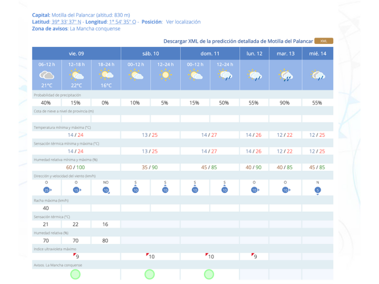379x284 pixels.
Task: Click the orange XML download button
Action: (x=324, y=41)
